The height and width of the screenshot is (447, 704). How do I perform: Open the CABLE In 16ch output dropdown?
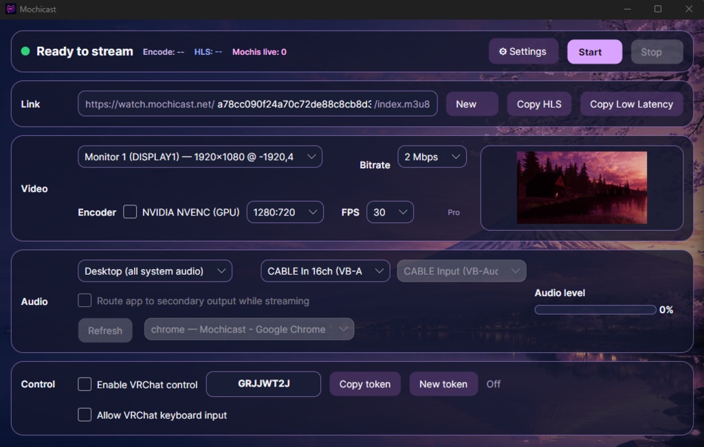pos(325,271)
